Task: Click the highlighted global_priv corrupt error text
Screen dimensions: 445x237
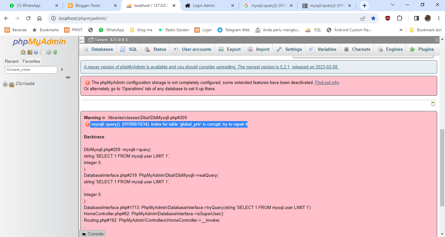Action: pyautogui.click(x=169, y=124)
